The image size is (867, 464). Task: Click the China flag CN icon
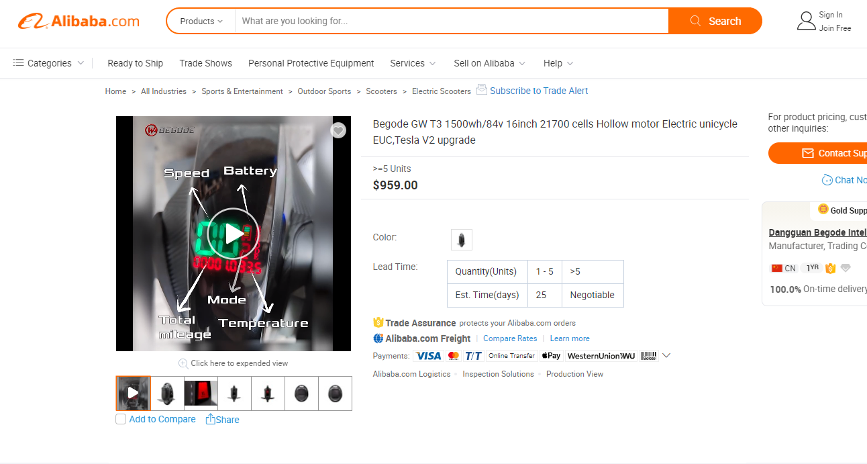tap(777, 268)
